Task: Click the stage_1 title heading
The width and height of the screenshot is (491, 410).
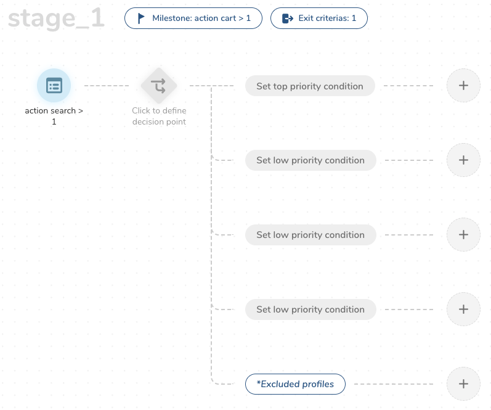Action: (57, 19)
